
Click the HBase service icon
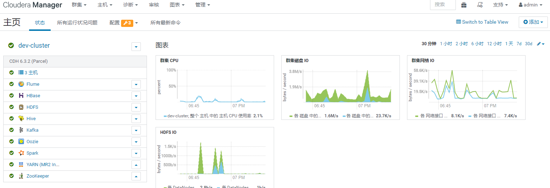click(21, 95)
